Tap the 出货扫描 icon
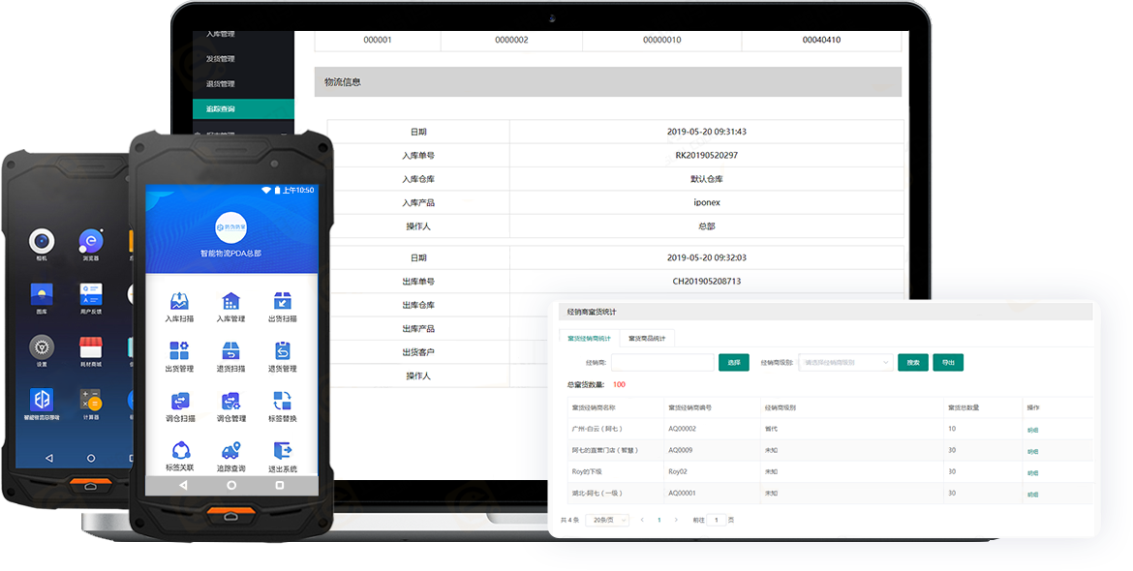The image size is (1133, 571). [x=282, y=301]
